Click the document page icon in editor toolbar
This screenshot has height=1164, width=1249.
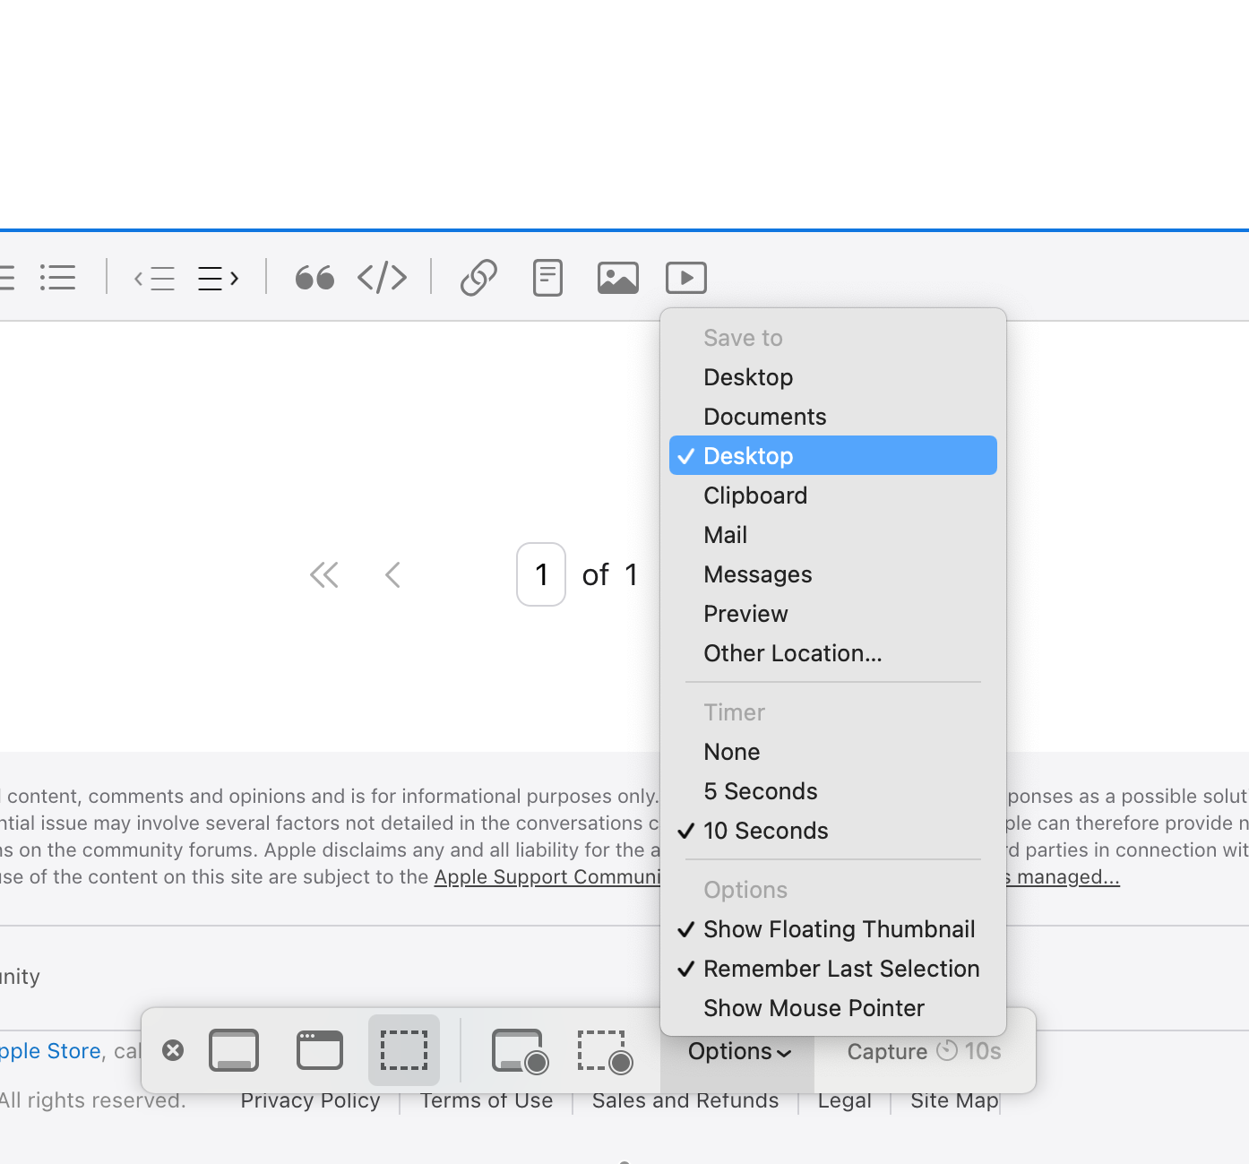point(547,278)
